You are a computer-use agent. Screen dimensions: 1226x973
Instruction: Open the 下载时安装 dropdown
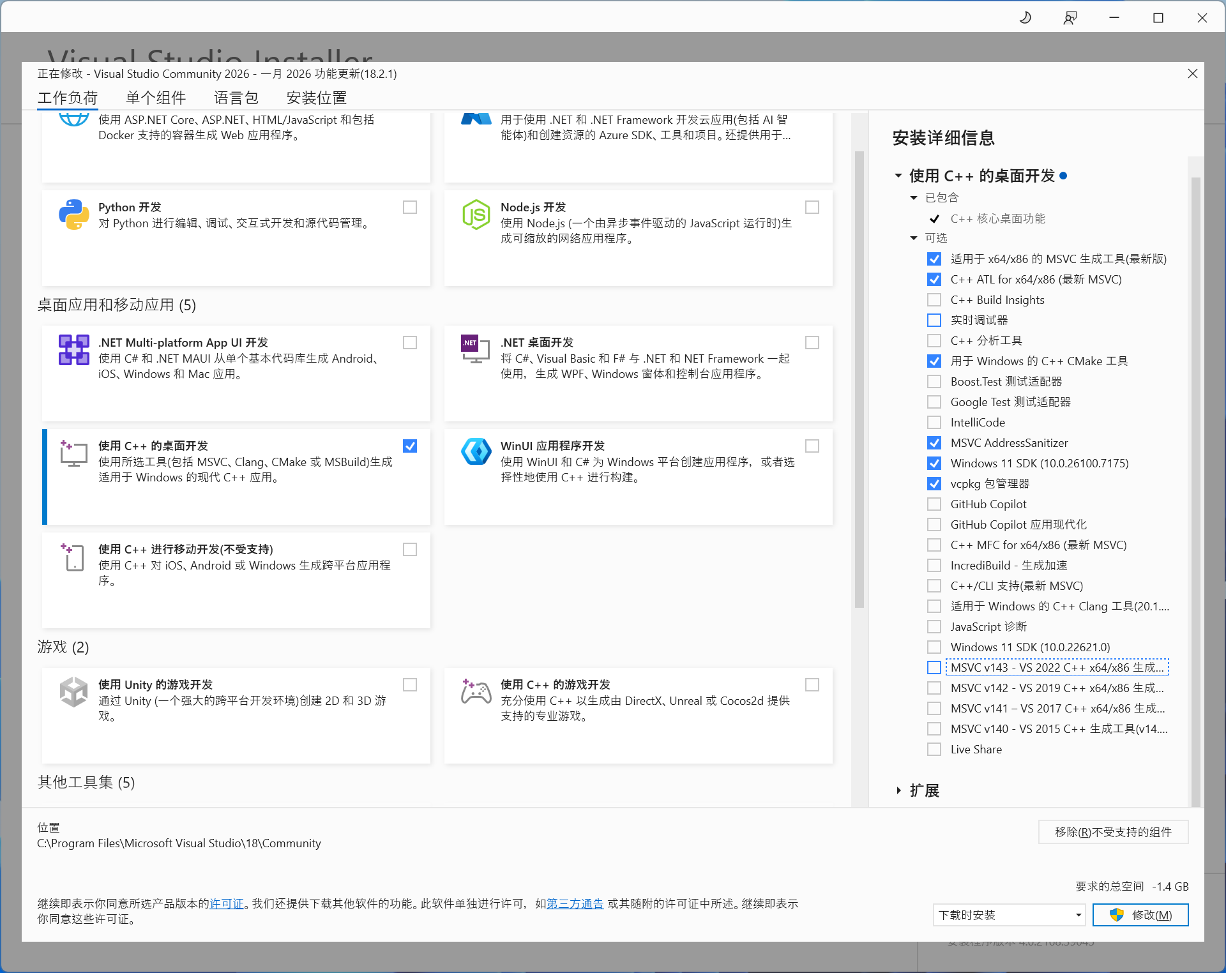coord(1009,915)
